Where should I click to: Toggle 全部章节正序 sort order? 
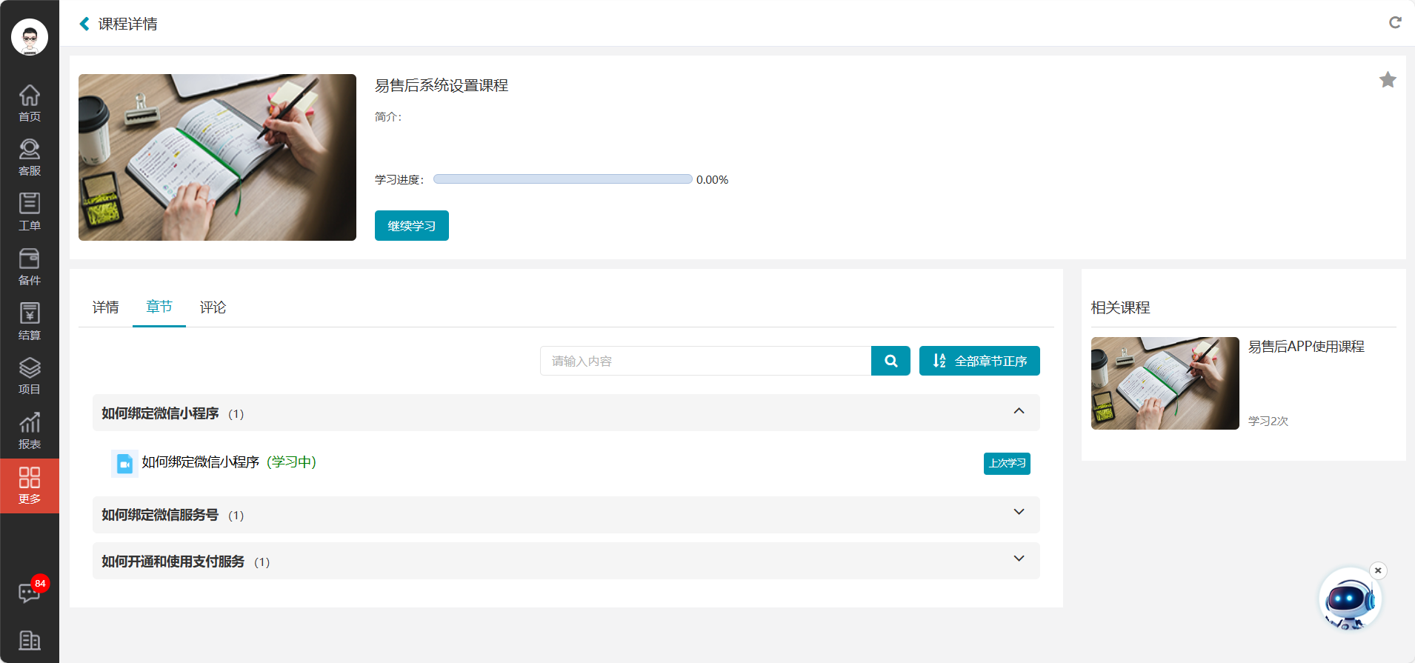pos(979,361)
